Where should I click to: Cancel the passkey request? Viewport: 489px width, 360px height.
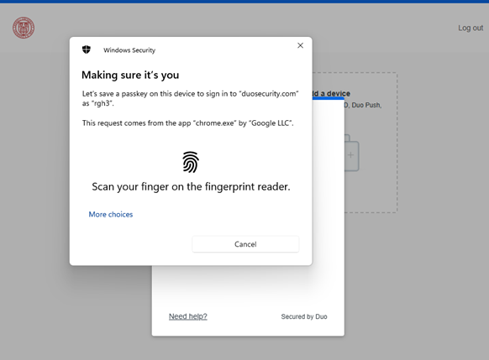coord(245,244)
